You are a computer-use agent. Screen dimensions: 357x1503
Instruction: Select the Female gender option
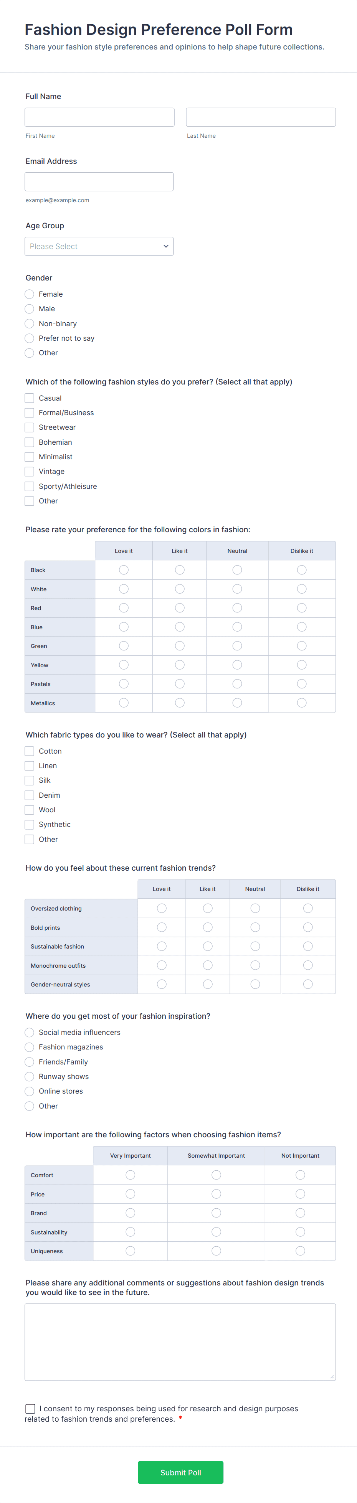(x=30, y=294)
